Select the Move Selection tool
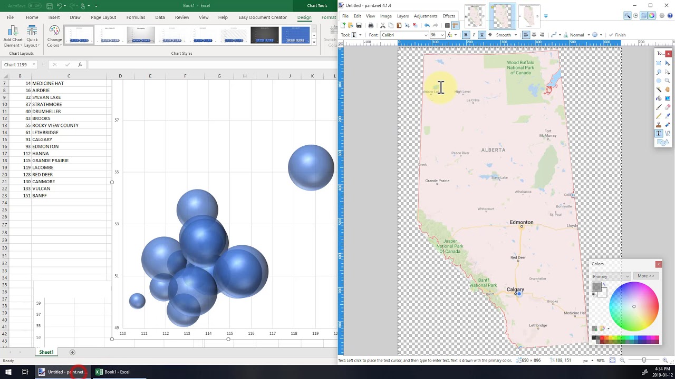 click(x=667, y=72)
